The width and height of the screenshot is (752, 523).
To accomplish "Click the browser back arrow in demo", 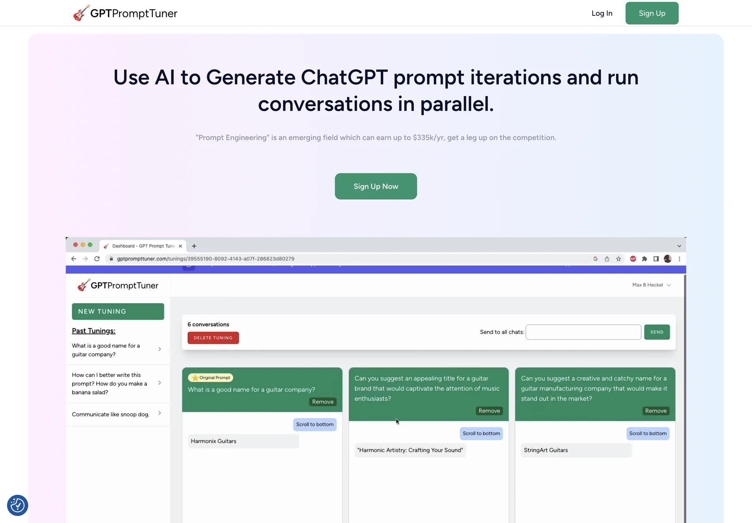I will tap(74, 259).
